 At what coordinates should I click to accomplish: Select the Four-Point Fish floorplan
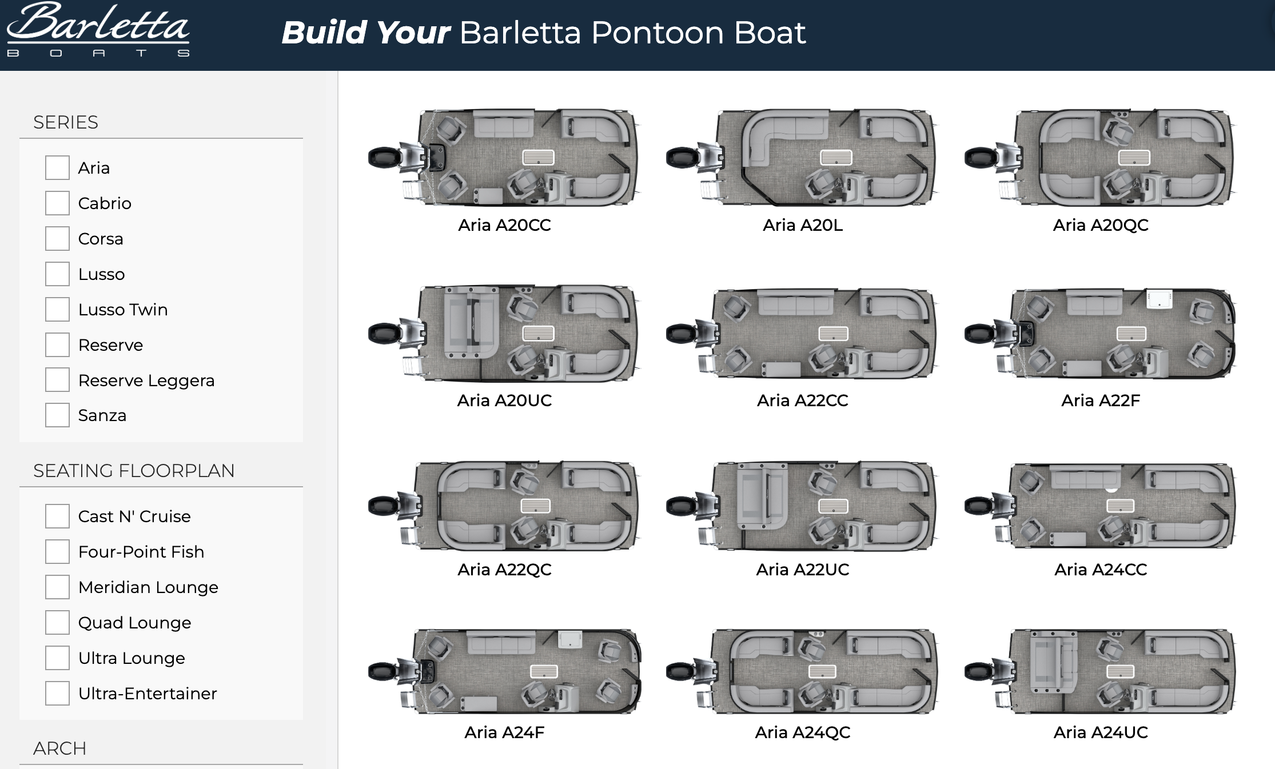click(x=57, y=551)
